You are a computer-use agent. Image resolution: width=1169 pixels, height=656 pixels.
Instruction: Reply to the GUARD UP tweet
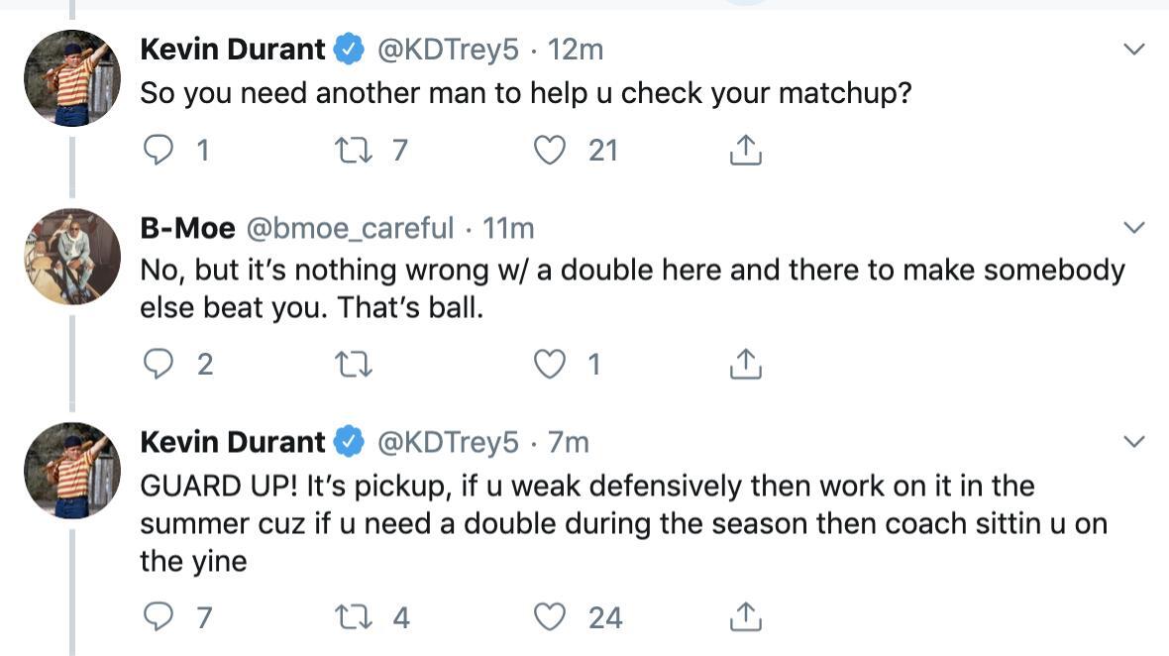pos(159,617)
